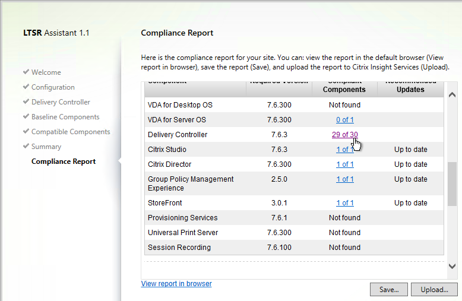Click version '7.6.1' in the Provisioning Services row

pos(279,218)
